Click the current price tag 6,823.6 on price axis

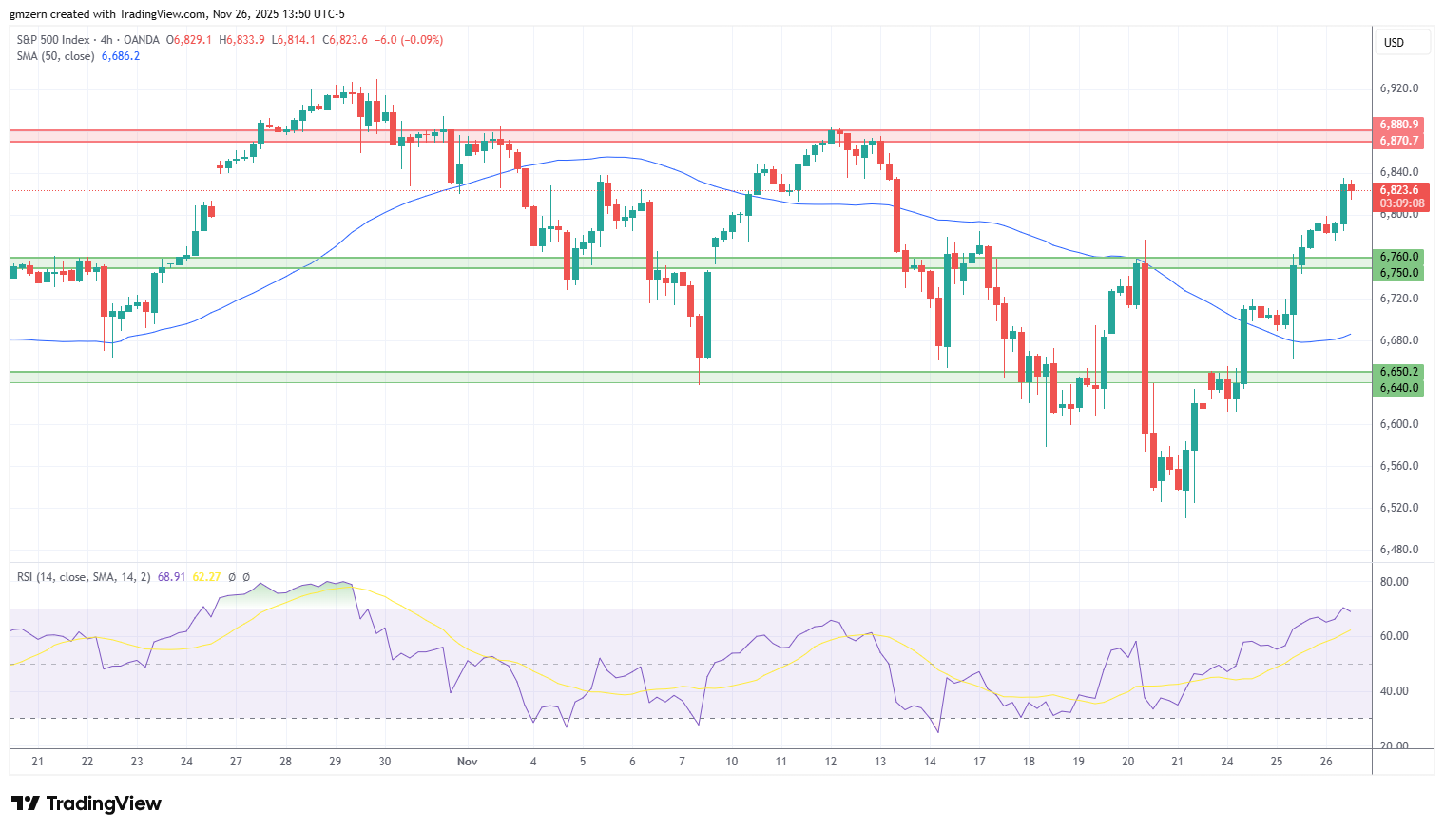click(1399, 190)
